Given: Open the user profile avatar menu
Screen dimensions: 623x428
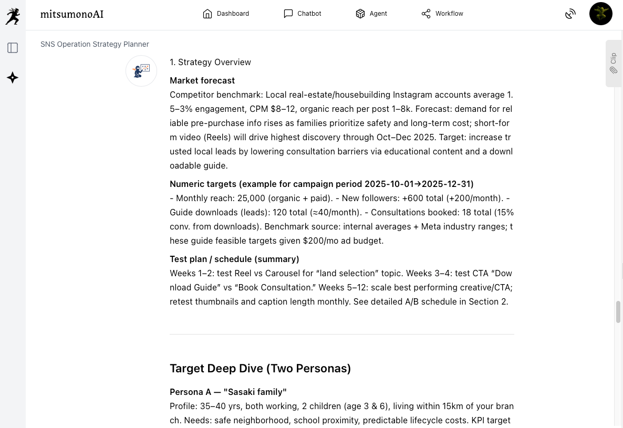Looking at the screenshot, I should click(x=600, y=14).
